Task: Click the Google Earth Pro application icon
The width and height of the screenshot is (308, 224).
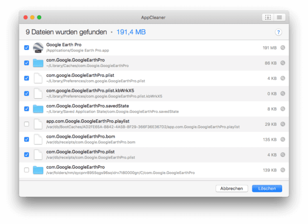Action: tap(38, 48)
